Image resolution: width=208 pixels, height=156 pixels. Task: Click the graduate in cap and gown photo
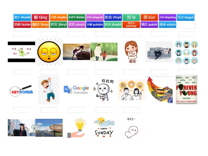[21, 128]
